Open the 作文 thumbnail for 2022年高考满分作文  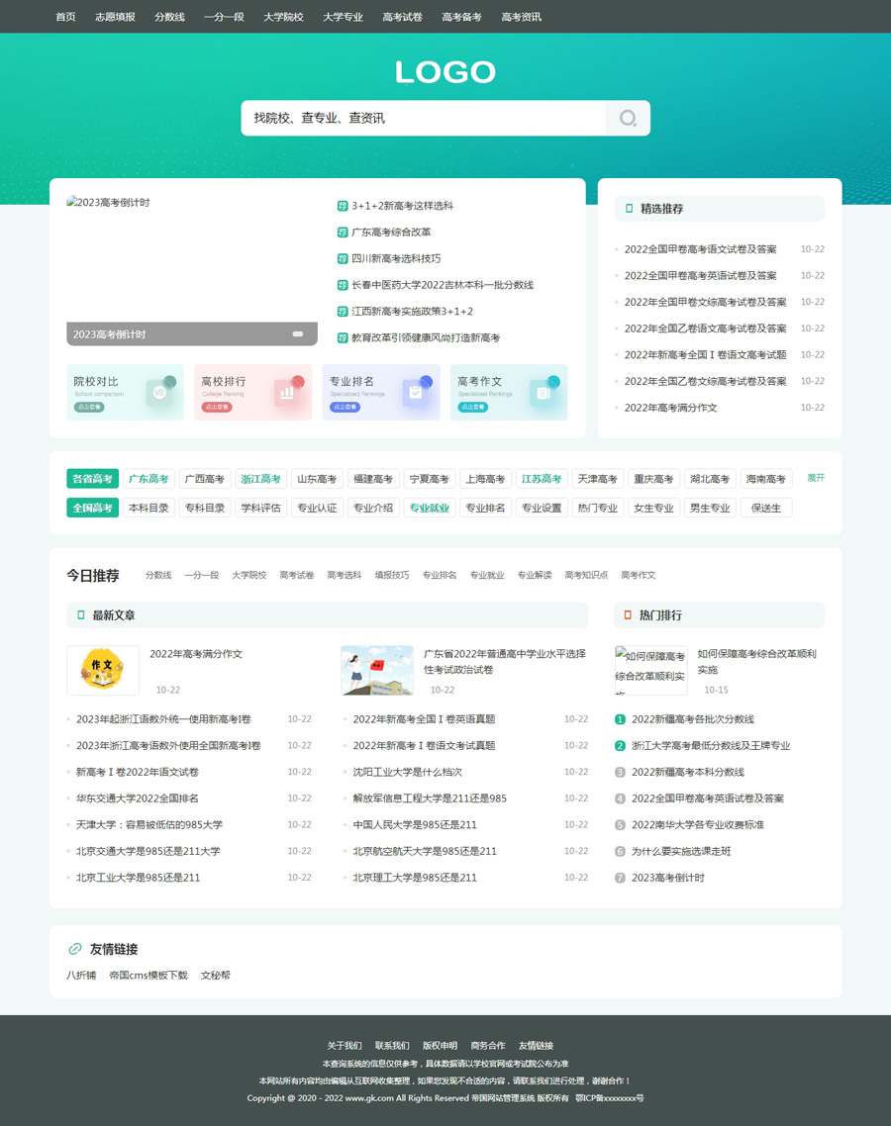pos(103,671)
